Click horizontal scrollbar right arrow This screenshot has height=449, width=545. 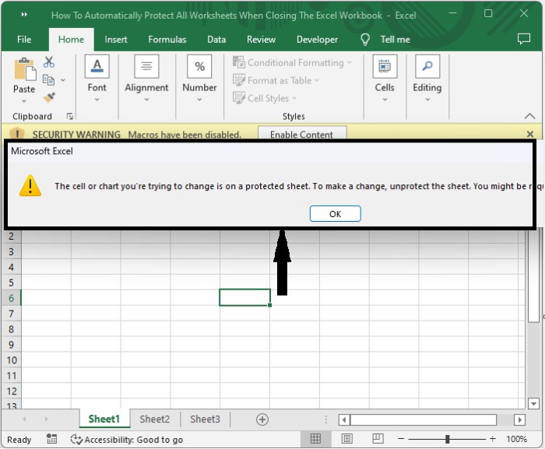[519, 419]
